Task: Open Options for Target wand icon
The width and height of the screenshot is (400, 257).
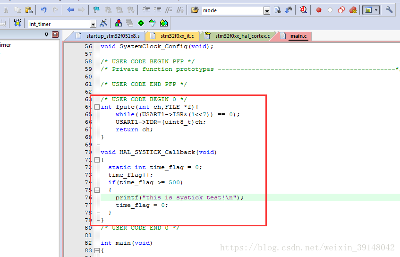Action: click(x=103, y=23)
